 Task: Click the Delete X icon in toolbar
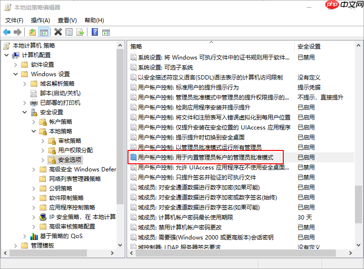pos(58,32)
